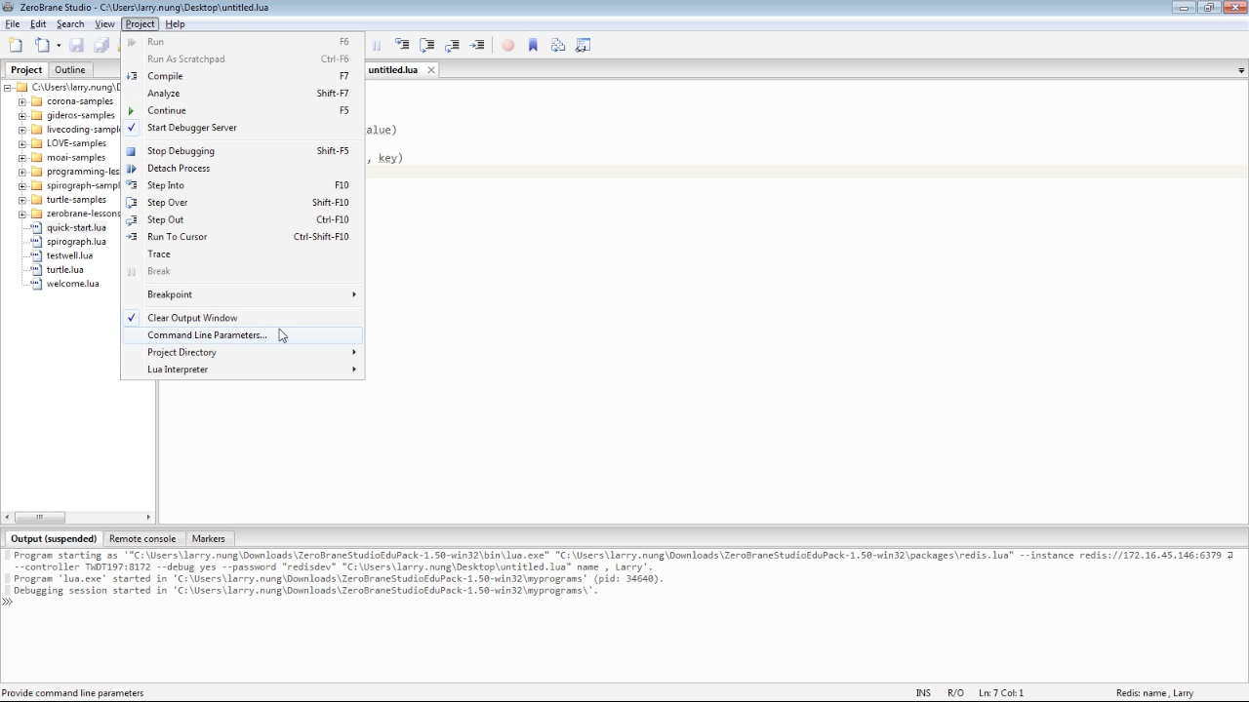1249x702 pixels.
Task: Choose Detach Process menu entry
Action: (x=242, y=169)
